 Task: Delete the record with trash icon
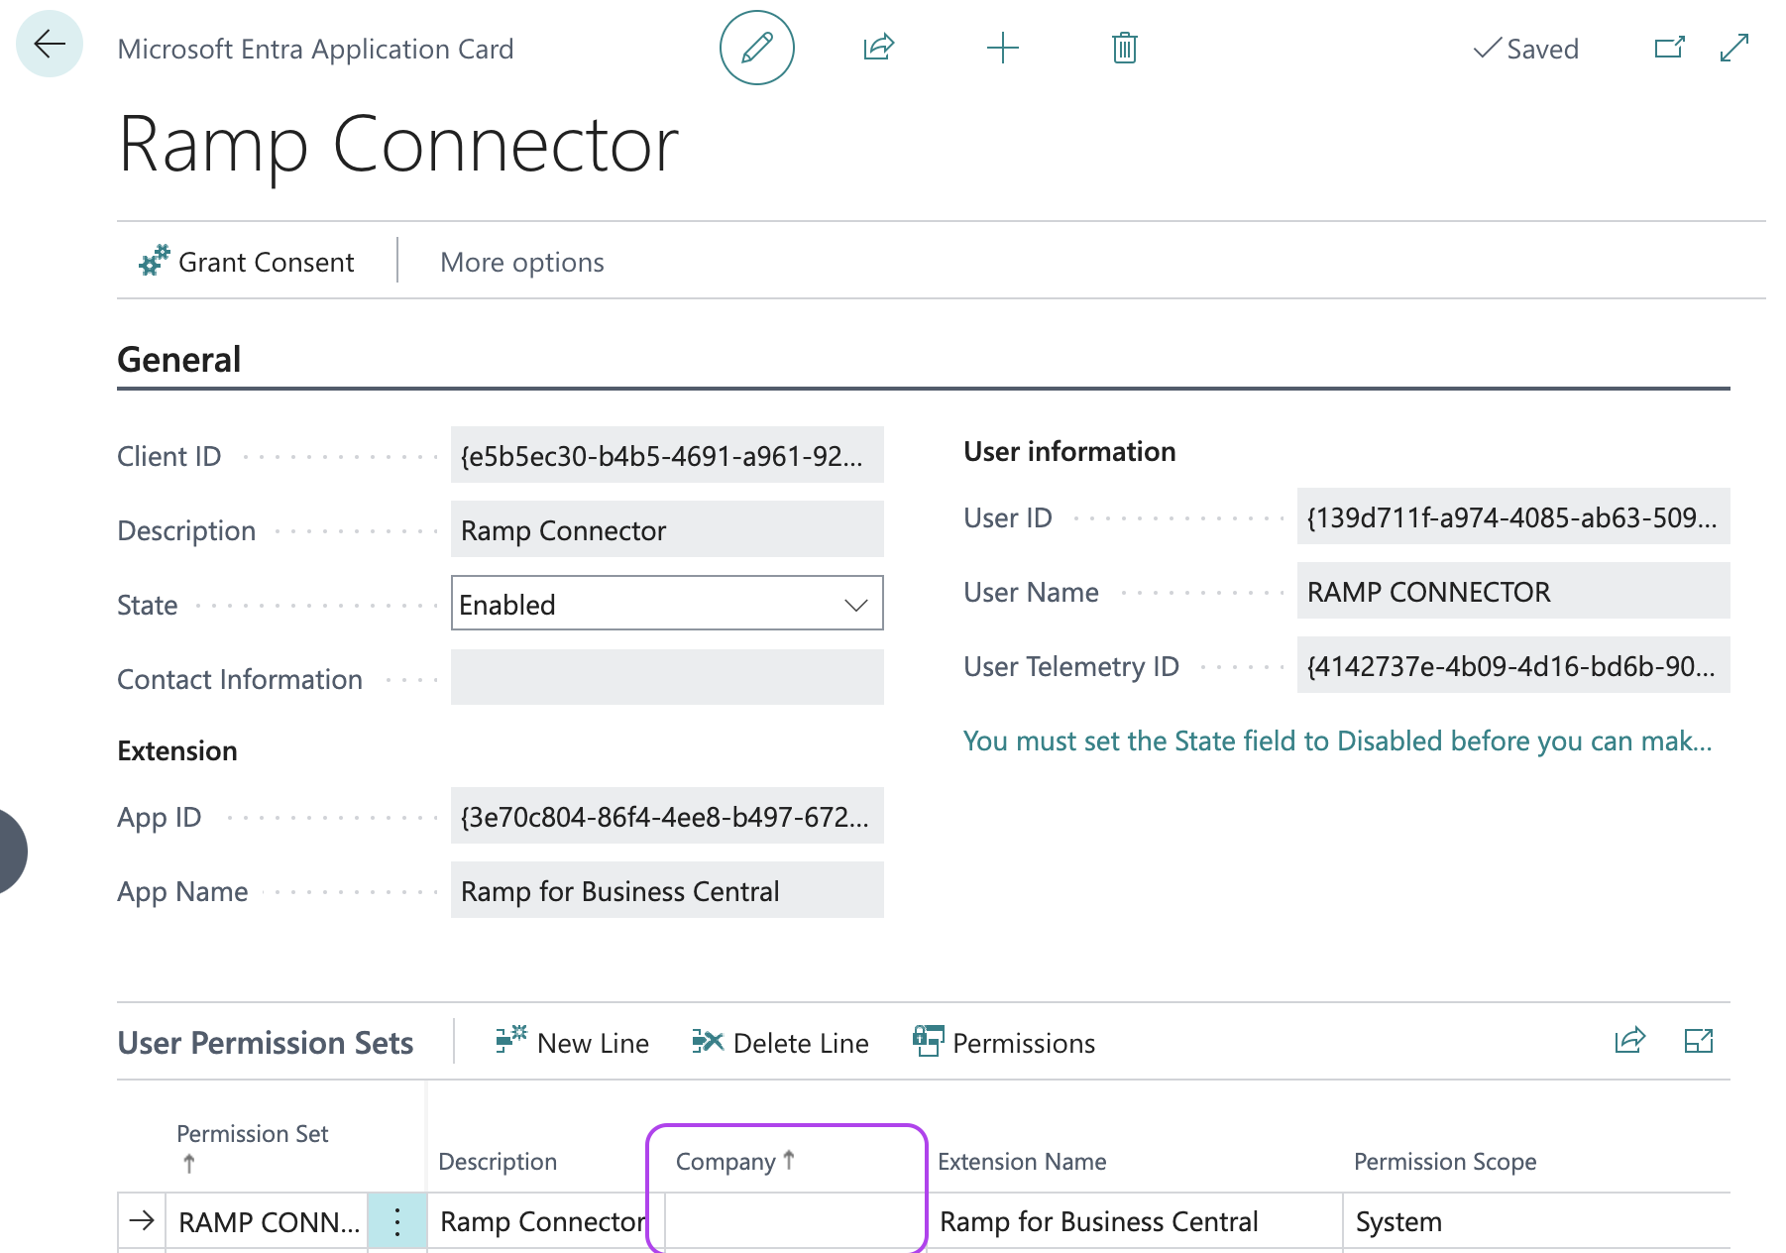coord(1124,48)
